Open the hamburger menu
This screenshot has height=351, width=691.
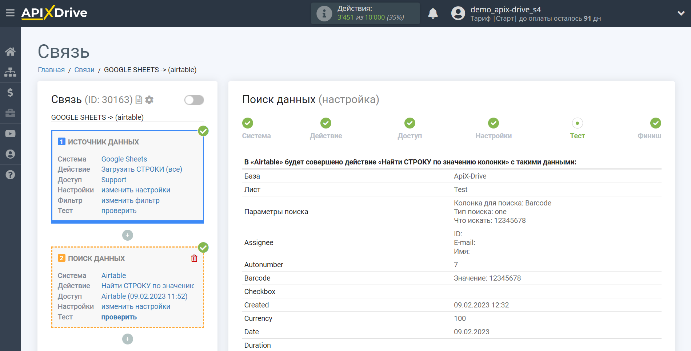10,13
